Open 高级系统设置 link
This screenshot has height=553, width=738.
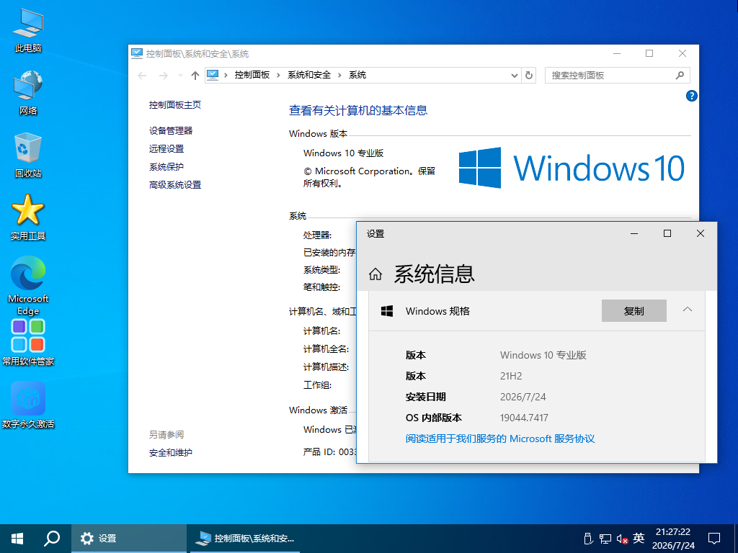pyautogui.click(x=175, y=185)
